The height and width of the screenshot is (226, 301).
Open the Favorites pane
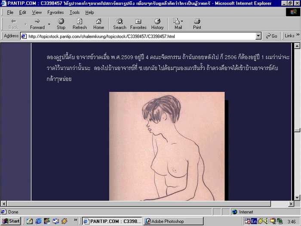(x=138, y=24)
